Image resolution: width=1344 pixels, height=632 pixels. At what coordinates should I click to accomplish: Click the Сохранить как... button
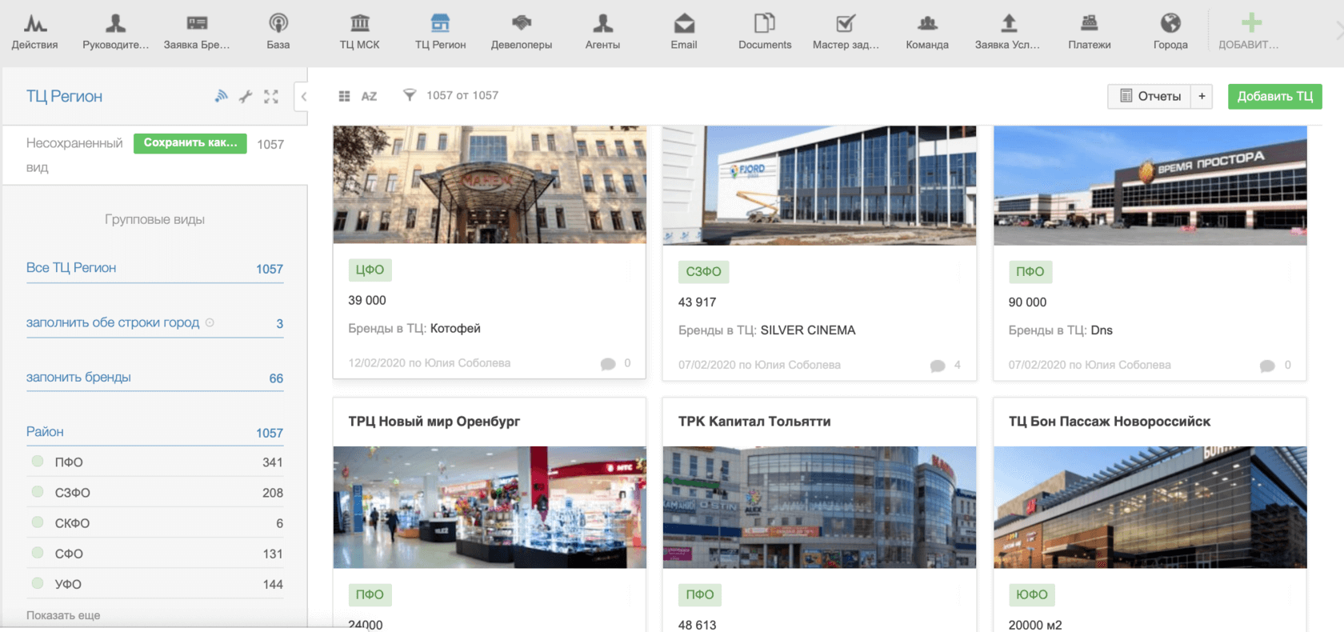click(190, 143)
